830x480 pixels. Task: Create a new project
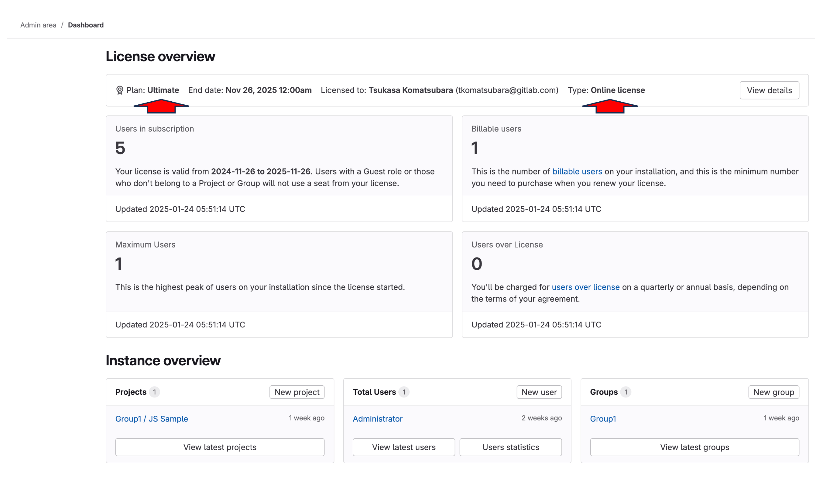(x=297, y=392)
